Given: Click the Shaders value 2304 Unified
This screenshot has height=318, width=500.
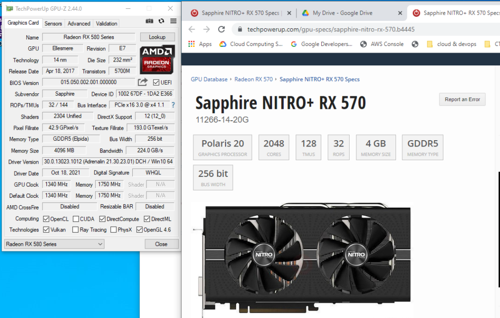Looking at the screenshot, I should [67, 116].
